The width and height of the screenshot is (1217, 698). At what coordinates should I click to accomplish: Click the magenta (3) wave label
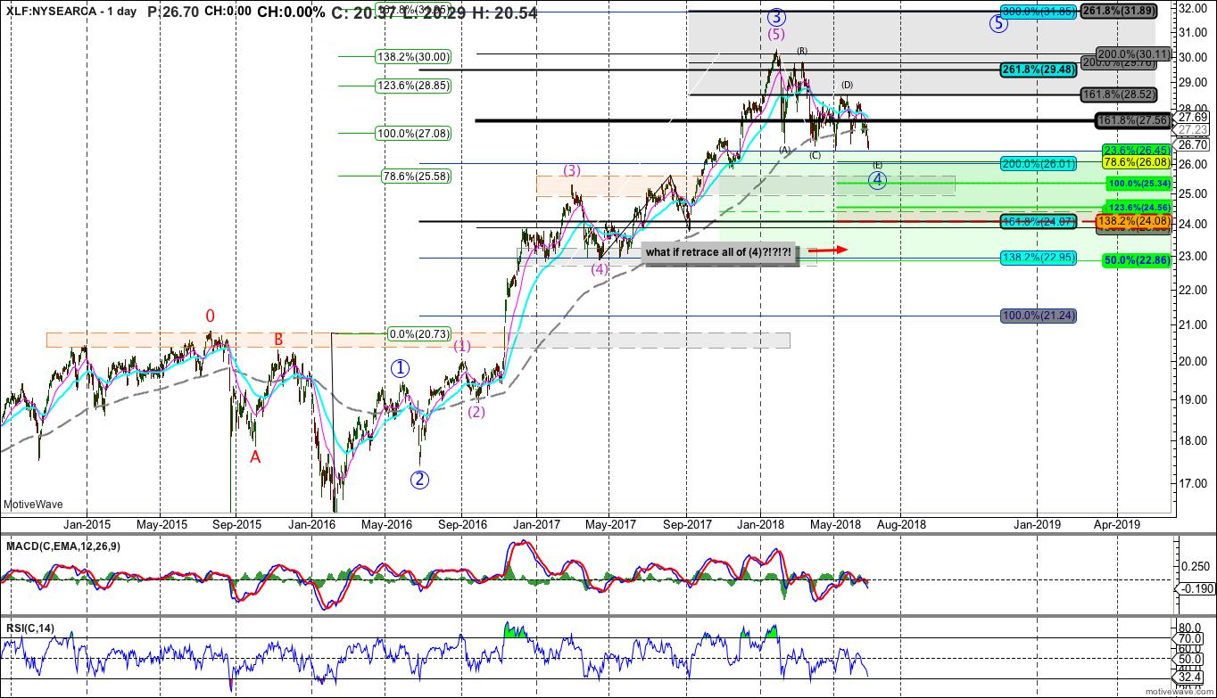[572, 170]
